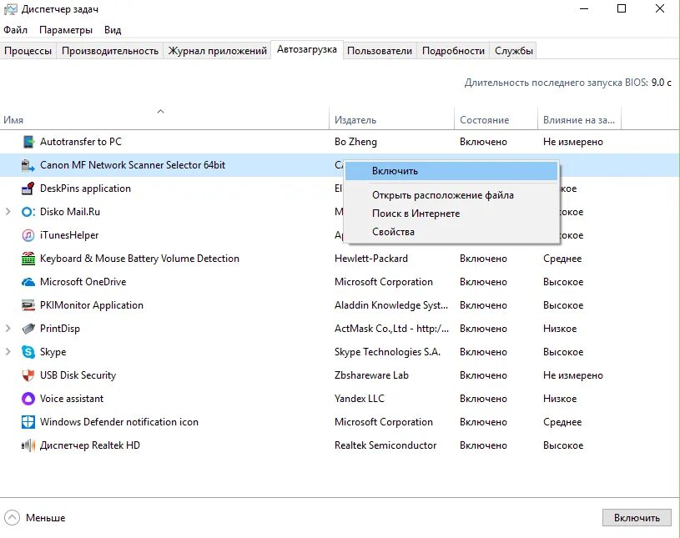This screenshot has height=538, width=680.
Task: Switch to the Службы tab
Action: (x=513, y=51)
